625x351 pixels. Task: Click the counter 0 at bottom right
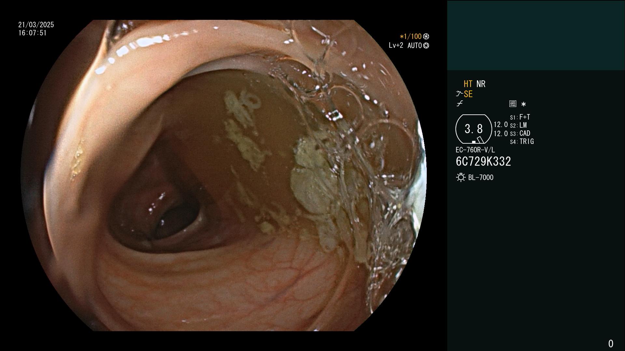coord(611,344)
